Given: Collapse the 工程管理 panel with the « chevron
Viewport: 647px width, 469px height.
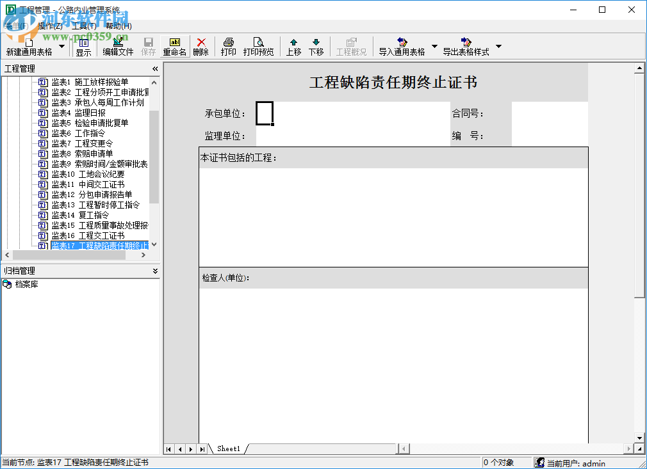Looking at the screenshot, I should click(x=154, y=68).
